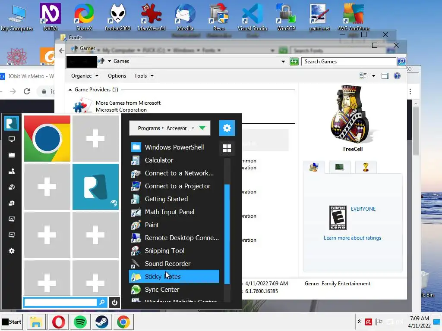Click the green refresh button in Games
Image resolution: width=442 pixels, height=331 pixels.
[x=294, y=62]
